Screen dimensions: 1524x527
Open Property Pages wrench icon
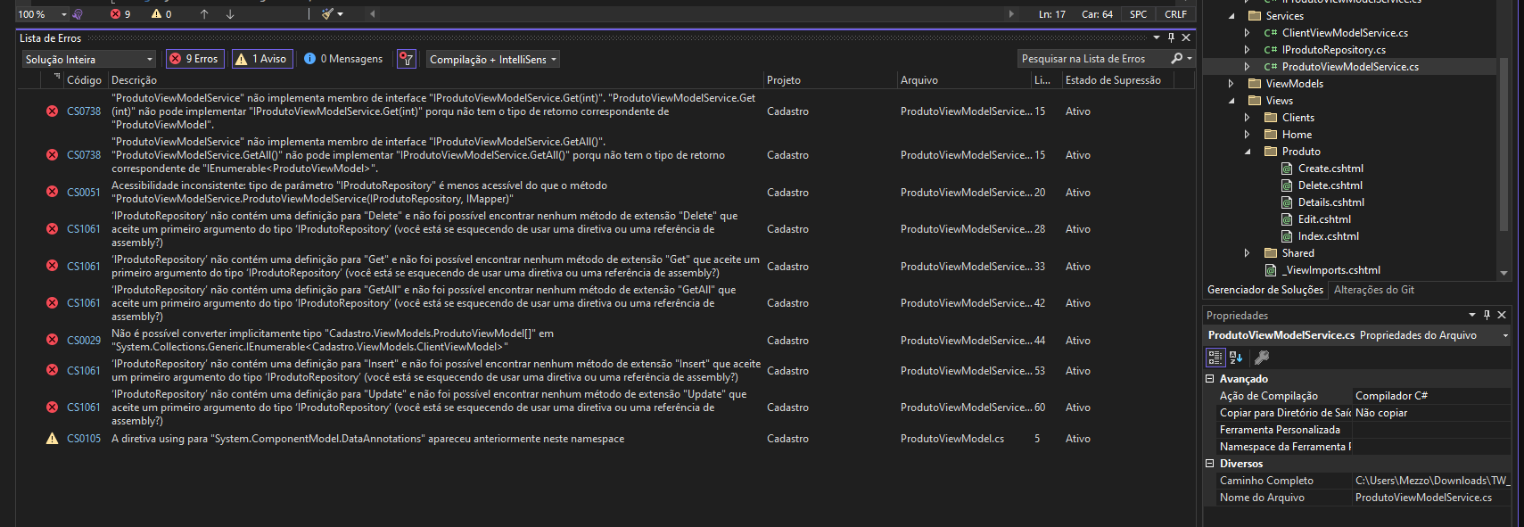click(1262, 358)
